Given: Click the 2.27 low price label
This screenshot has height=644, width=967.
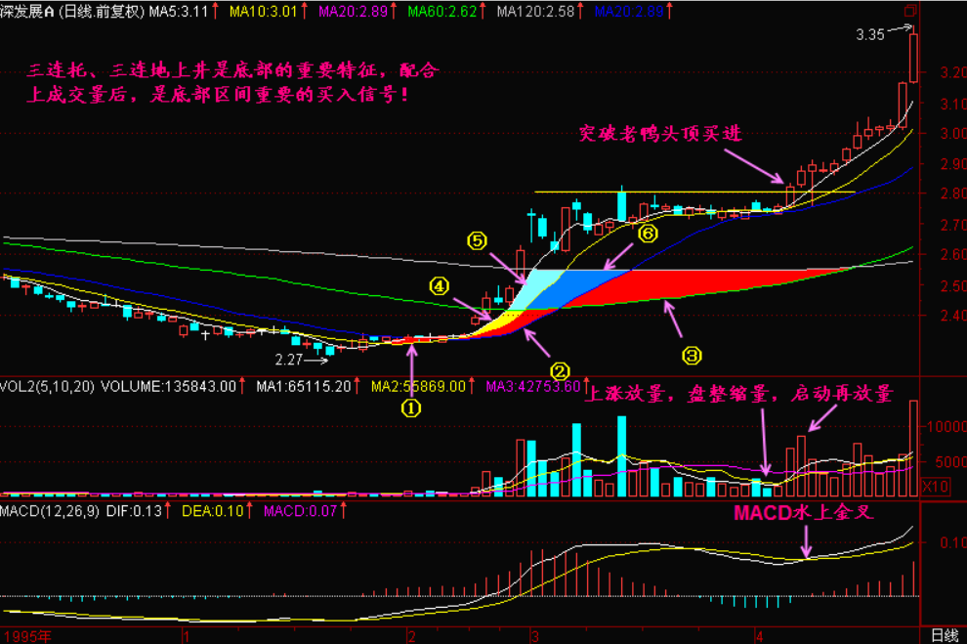Looking at the screenshot, I should click(x=289, y=359).
